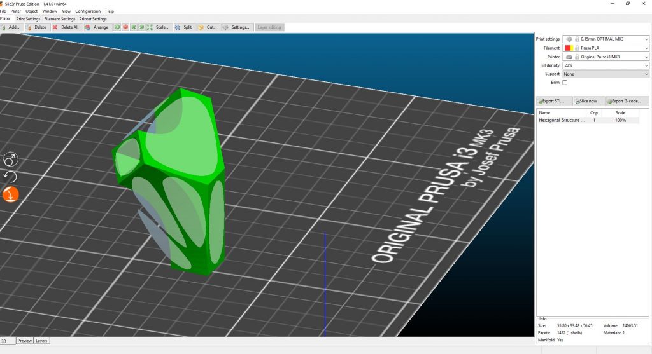652x354 pixels.
Task: Click the Export G-code... button
Action: point(627,101)
